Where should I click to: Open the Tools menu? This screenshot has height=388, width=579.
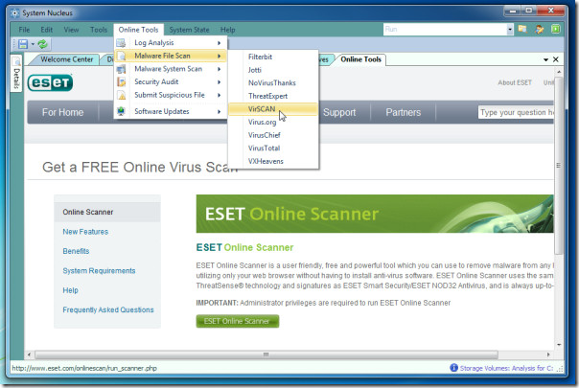pyautogui.click(x=99, y=30)
